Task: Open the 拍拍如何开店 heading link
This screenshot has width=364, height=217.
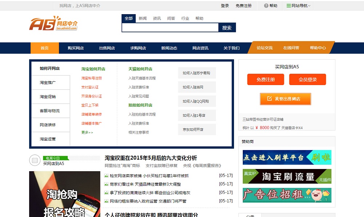Action: coord(140,105)
